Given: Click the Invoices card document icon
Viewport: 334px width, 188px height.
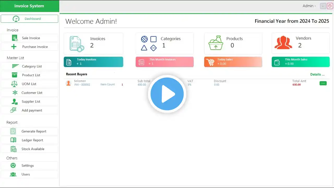Looking at the screenshot, I should (x=77, y=44).
